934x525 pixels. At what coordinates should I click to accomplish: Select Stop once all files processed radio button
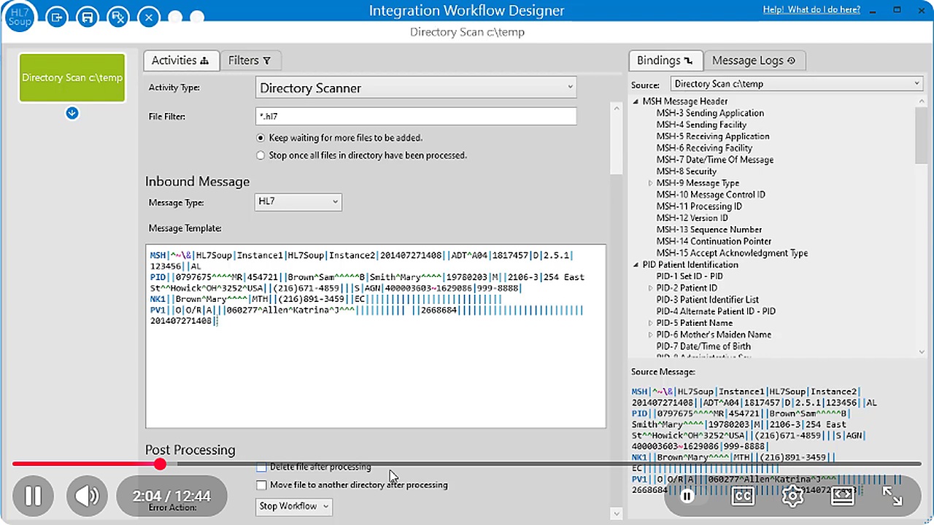260,155
